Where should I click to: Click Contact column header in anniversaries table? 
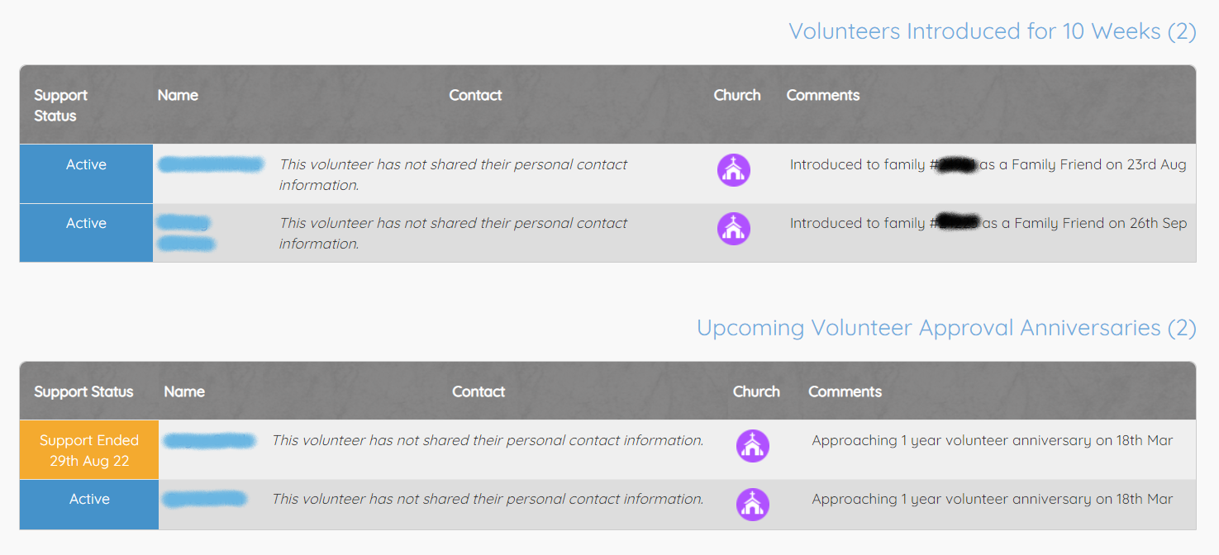point(479,392)
